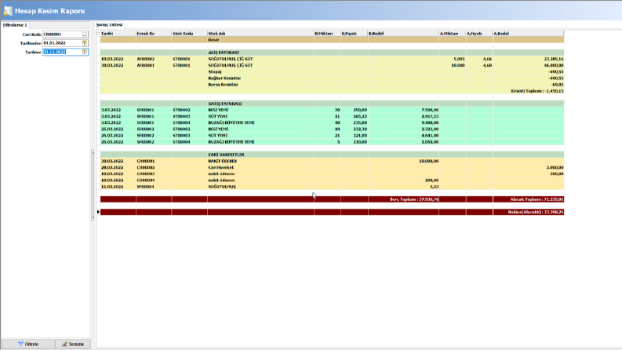
Task: Click the Hesap Kesim Raporu title icon
Action: click(x=8, y=11)
